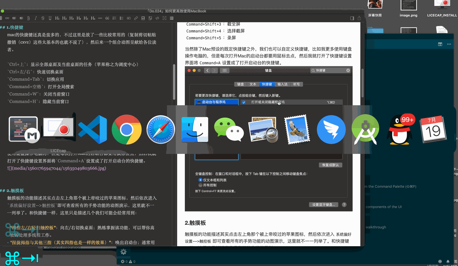Open the VS Code manage gear icon

tap(124, 252)
